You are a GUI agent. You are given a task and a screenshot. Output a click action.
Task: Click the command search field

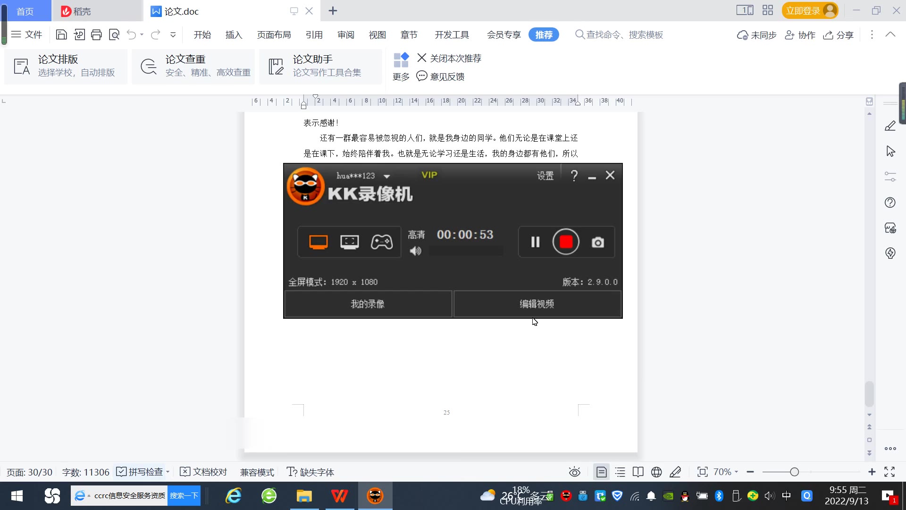point(624,34)
